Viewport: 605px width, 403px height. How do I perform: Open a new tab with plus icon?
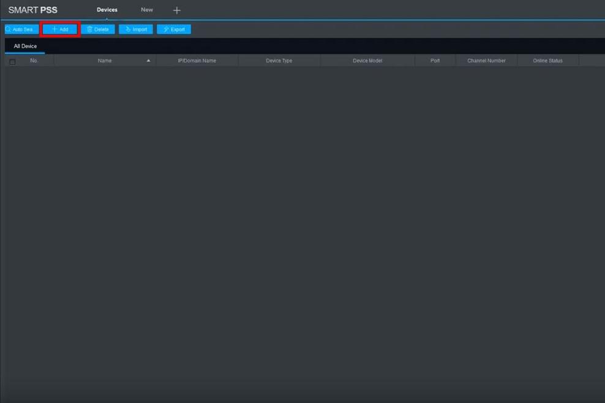click(177, 10)
